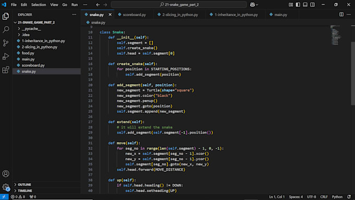Click the editor minimap
355x200 pixels.
(336, 35)
